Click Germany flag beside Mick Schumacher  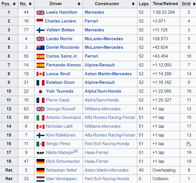[x=41, y=162]
